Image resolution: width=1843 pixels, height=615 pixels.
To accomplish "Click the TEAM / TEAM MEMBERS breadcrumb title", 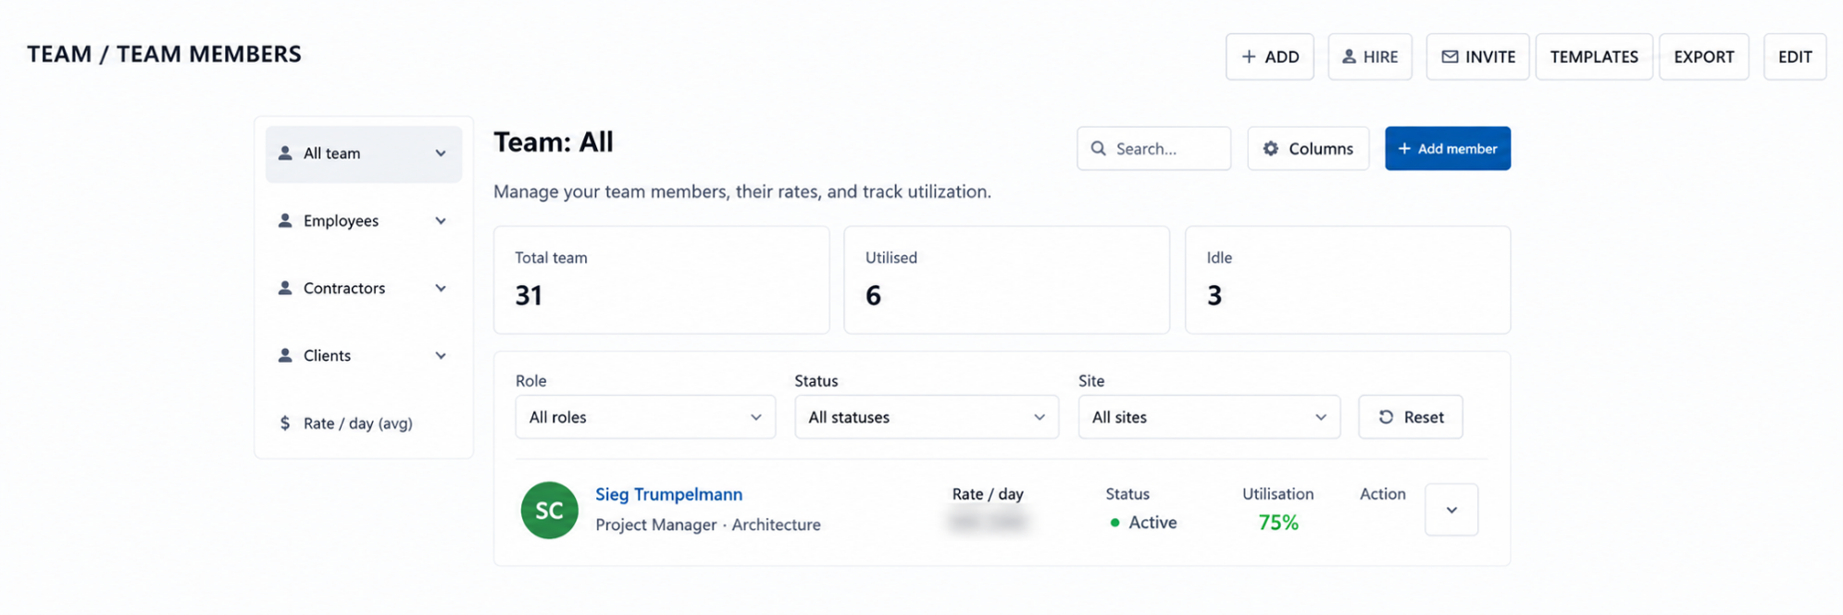I will [164, 55].
